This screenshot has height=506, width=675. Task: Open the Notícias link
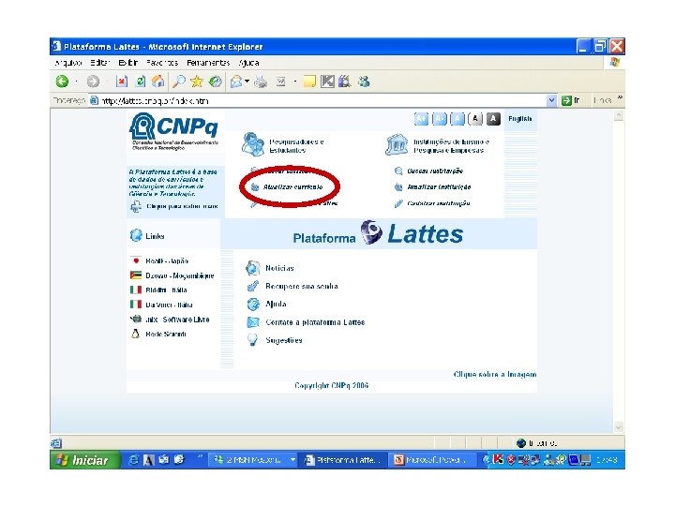pyautogui.click(x=279, y=268)
